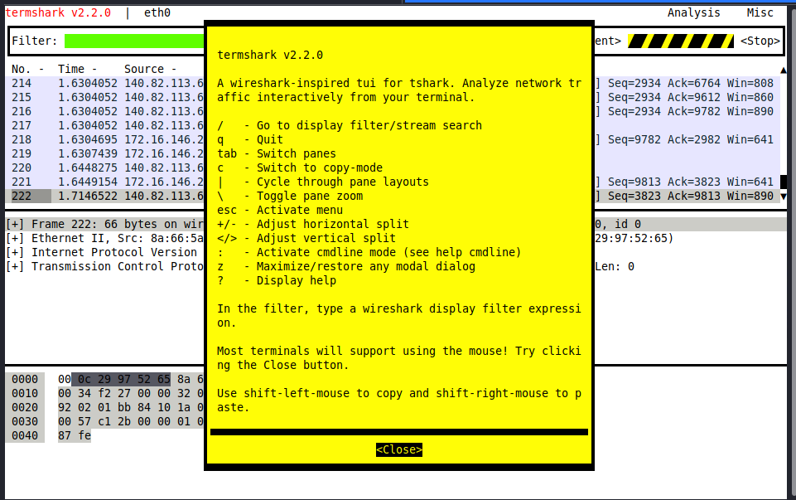Viewport: 796px width, 500px height.
Task: Click hex dump row at offset 0010
Action: [x=25, y=393]
